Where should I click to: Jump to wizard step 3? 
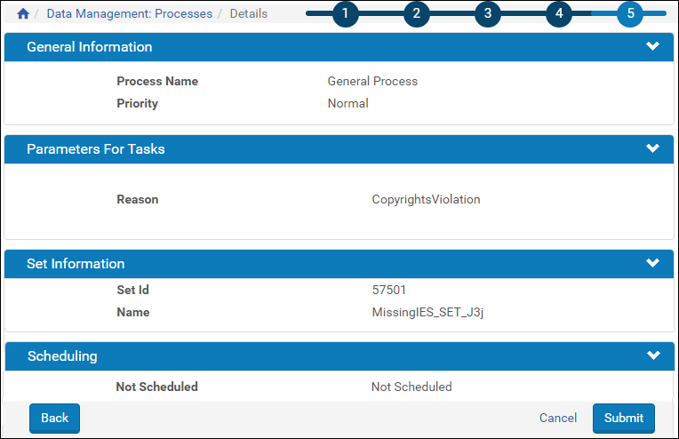pyautogui.click(x=488, y=13)
